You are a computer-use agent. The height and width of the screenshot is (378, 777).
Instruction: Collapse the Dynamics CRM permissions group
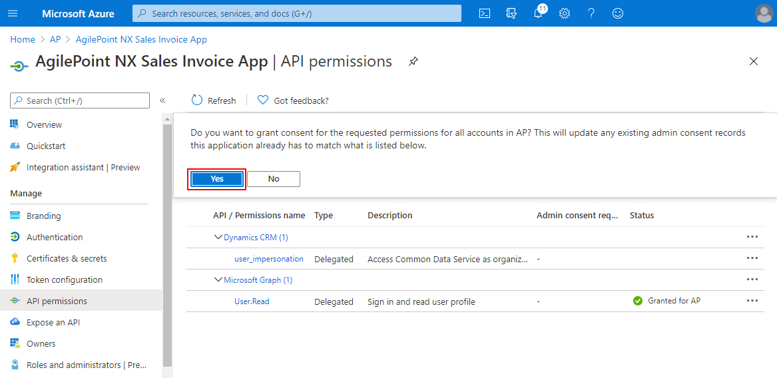point(218,238)
